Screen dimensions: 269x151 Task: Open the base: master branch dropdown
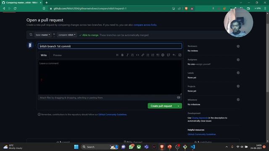click(x=43, y=35)
